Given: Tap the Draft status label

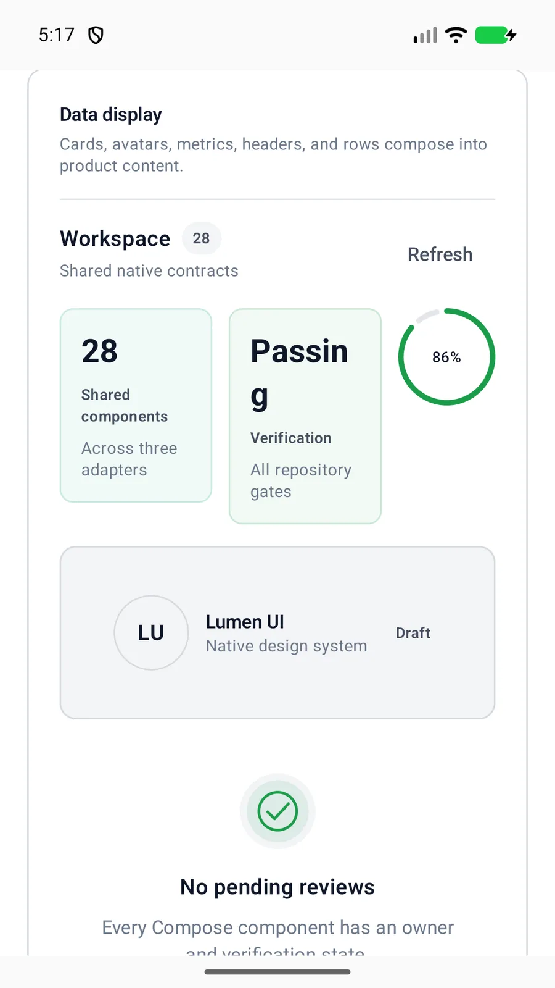Looking at the screenshot, I should (x=413, y=633).
